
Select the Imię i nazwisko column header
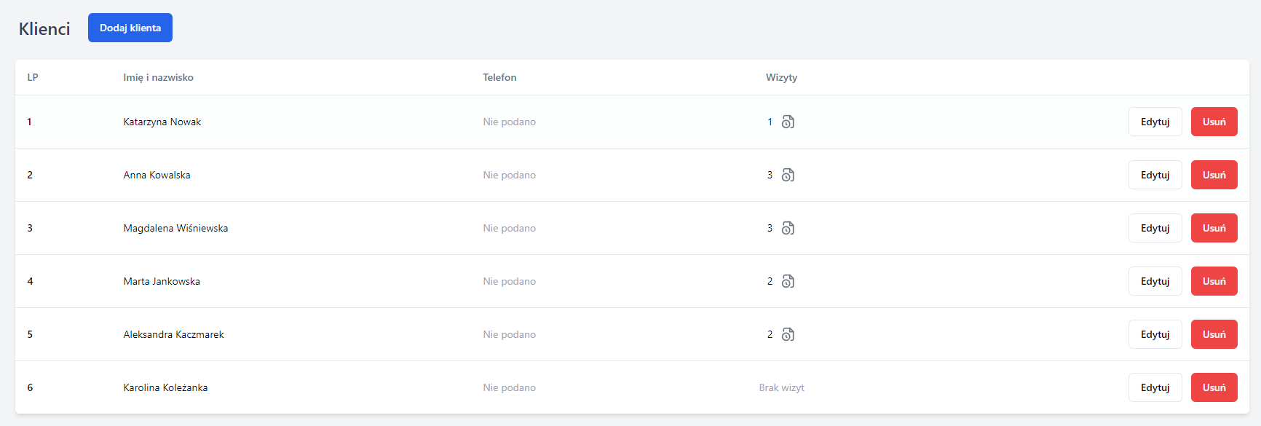click(x=158, y=77)
